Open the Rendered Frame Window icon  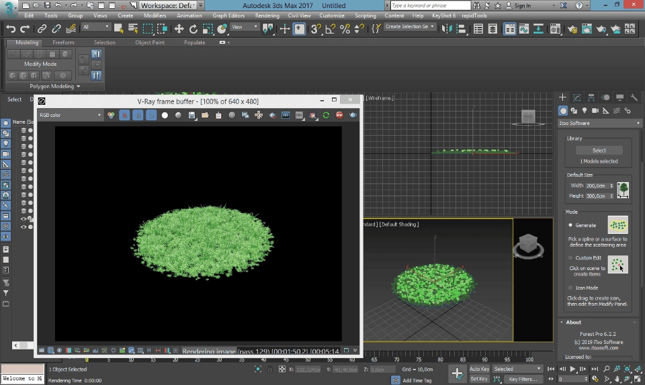(587, 29)
